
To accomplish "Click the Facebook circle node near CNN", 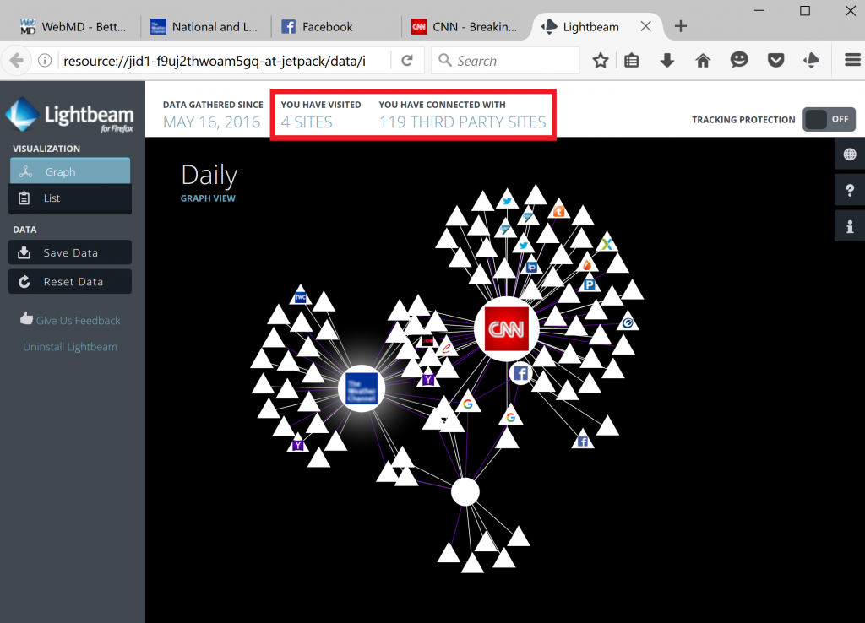I will (x=520, y=373).
